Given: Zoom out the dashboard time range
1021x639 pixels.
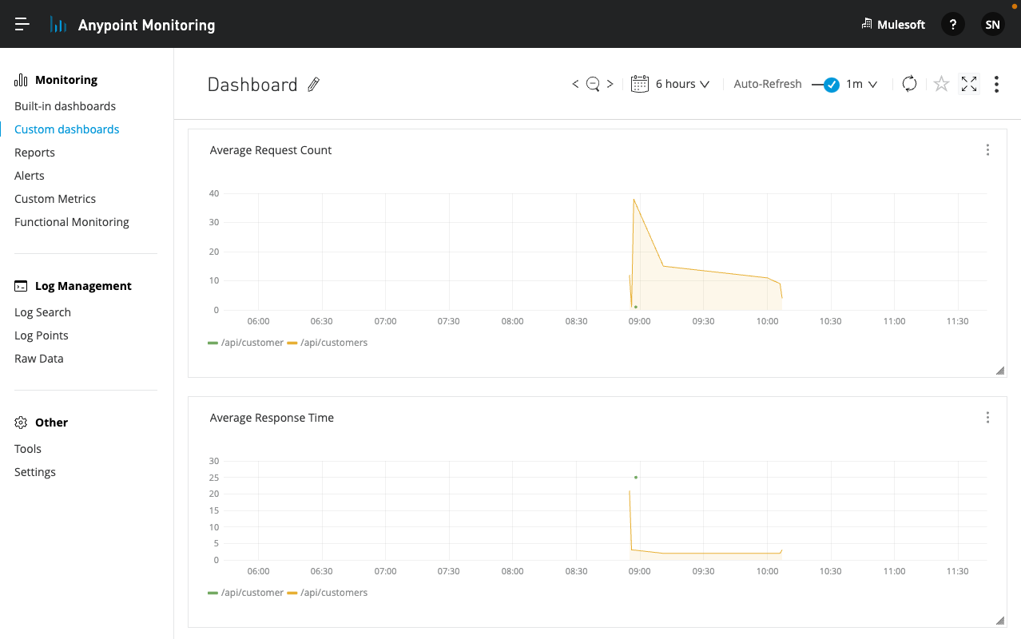Looking at the screenshot, I should point(592,83).
